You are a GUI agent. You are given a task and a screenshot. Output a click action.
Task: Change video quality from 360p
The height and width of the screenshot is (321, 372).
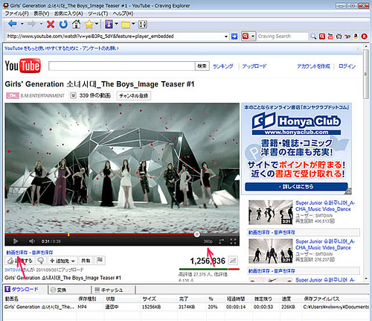(x=208, y=241)
